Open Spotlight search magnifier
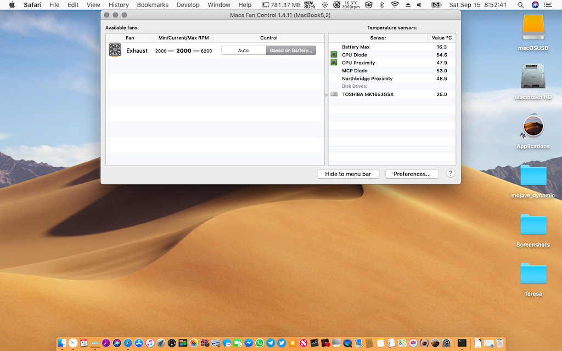This screenshot has height=351, width=562. coord(520,4)
